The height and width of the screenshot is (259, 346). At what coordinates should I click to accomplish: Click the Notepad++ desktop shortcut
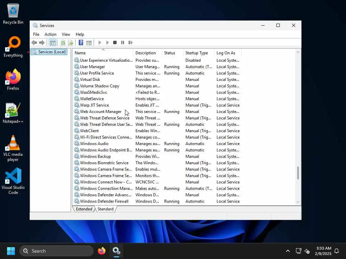pyautogui.click(x=13, y=113)
